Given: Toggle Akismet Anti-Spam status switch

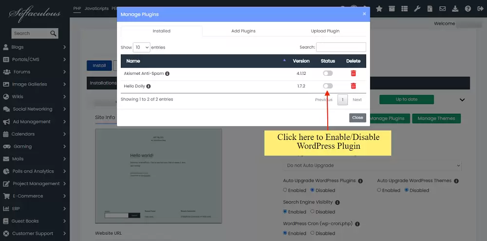Looking at the screenshot, I should 328,73.
